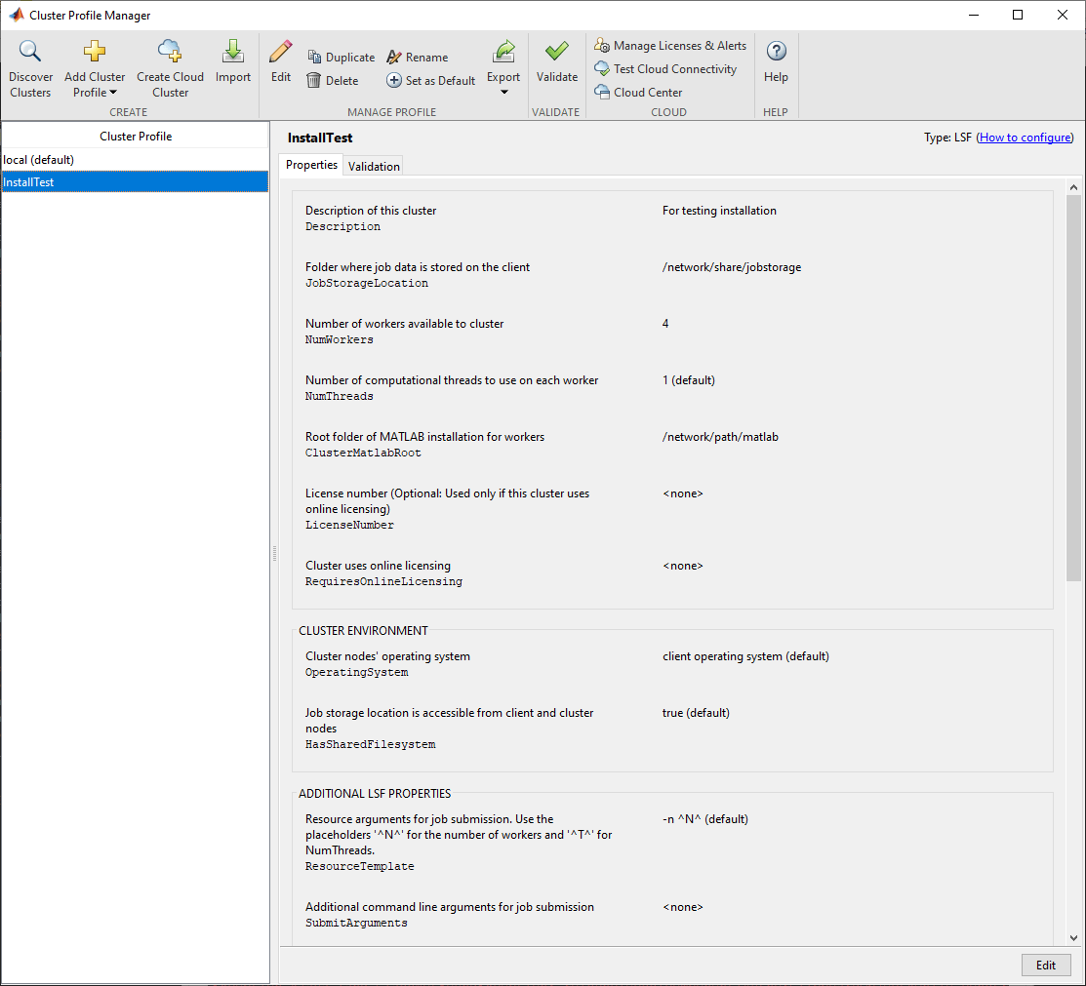Switch to the Validation tab
The image size is (1086, 986).
tap(374, 166)
